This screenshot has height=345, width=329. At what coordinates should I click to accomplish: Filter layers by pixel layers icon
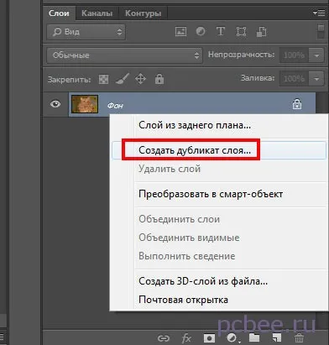(x=180, y=32)
